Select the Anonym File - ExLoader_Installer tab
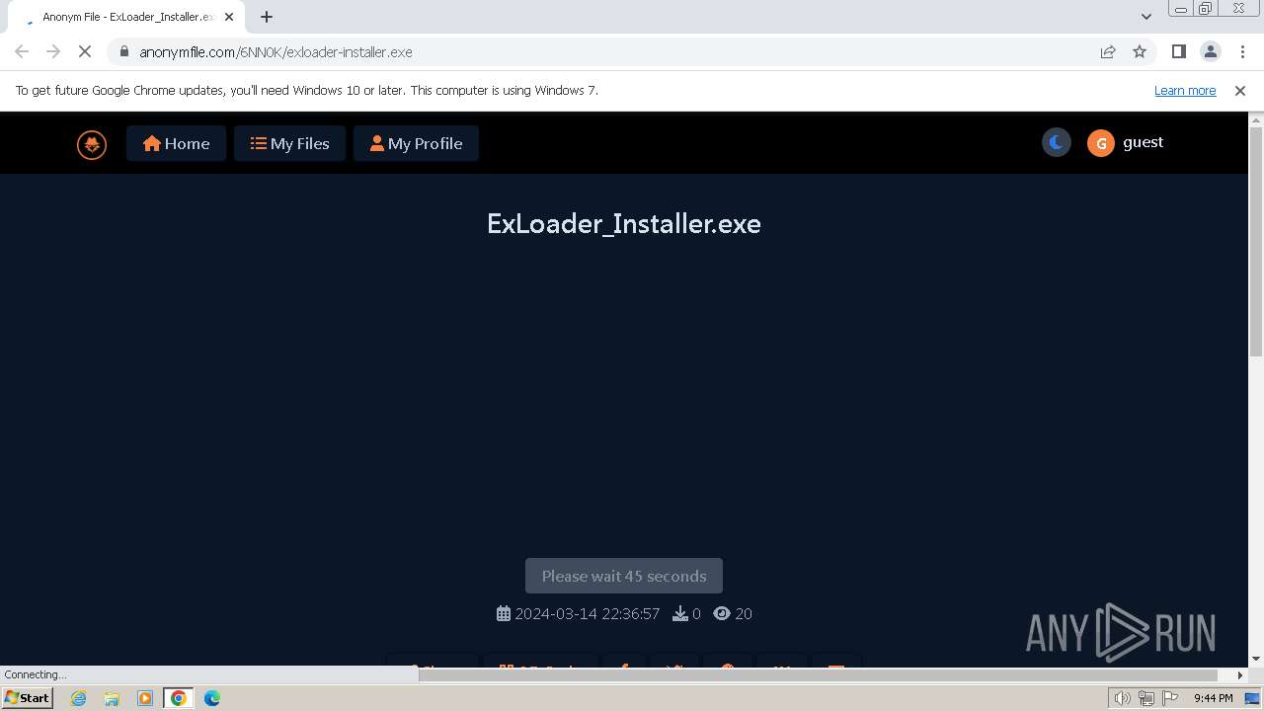This screenshot has height=711, width=1264. 125,17
